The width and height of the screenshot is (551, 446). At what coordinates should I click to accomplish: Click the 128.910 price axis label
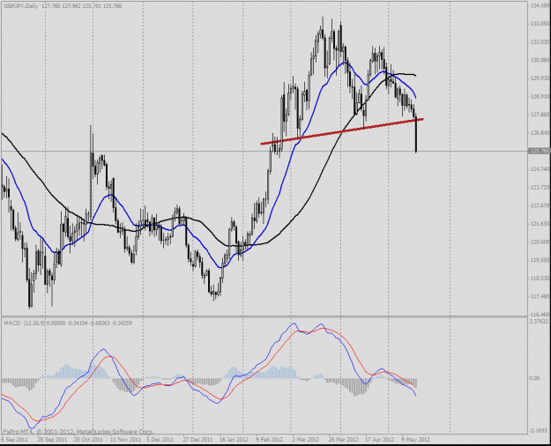pyautogui.click(x=540, y=96)
